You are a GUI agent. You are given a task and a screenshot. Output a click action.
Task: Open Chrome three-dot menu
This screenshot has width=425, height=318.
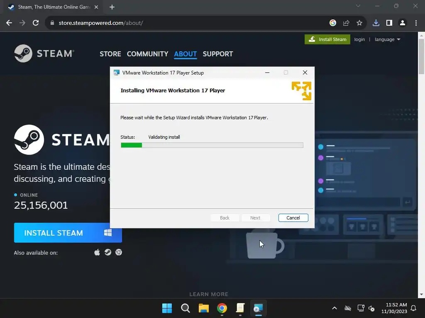416,23
